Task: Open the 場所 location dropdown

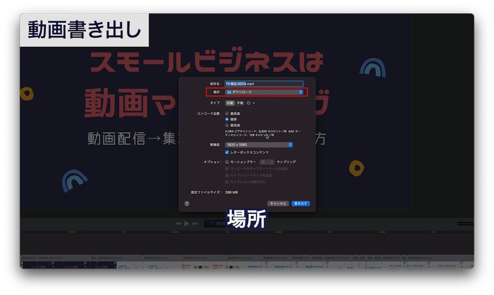Action: point(300,92)
